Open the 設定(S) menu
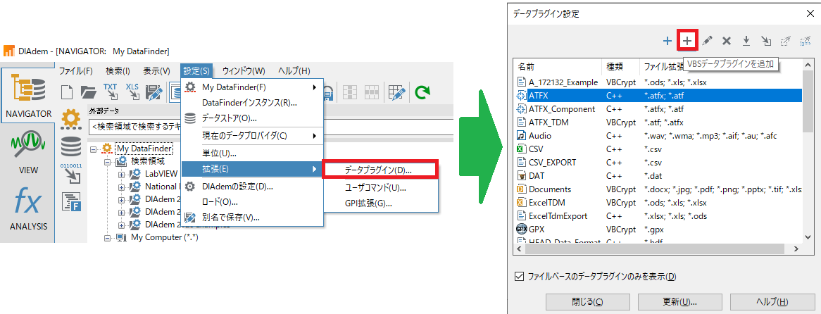The image size is (821, 314). coord(196,70)
